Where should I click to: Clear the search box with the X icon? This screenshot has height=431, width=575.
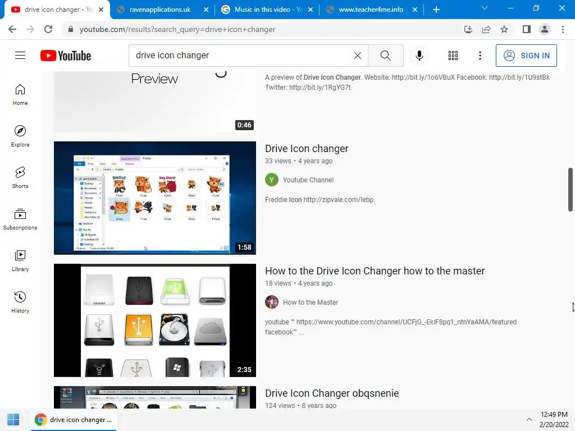click(x=358, y=56)
